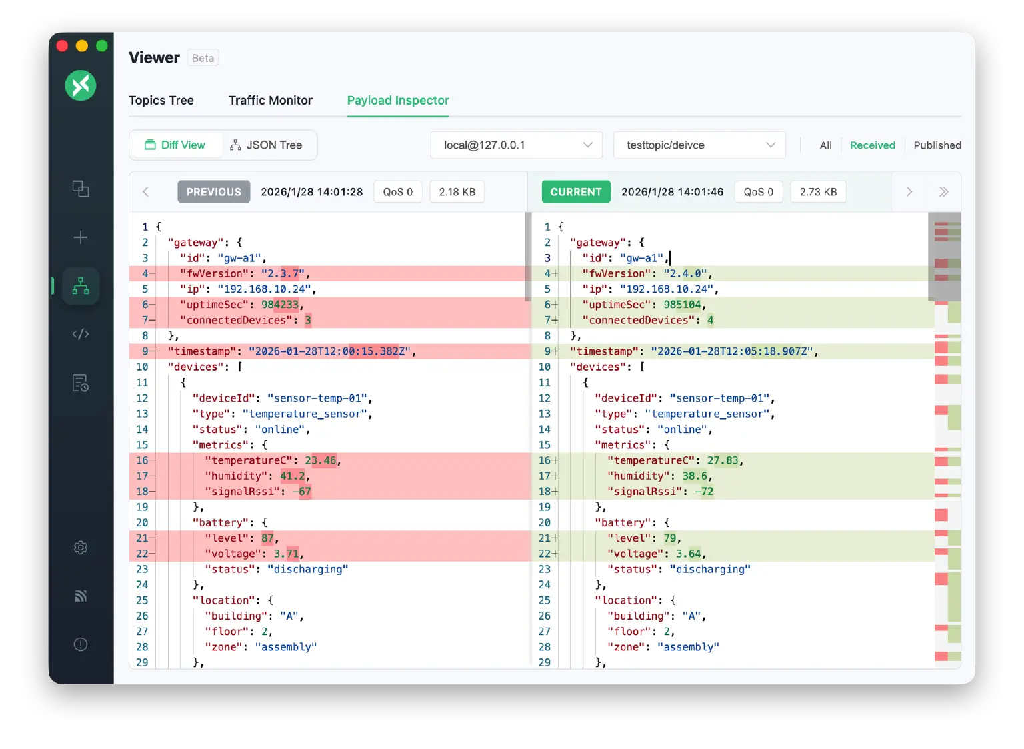Go to the Topics Tree tab
This screenshot has width=1024, height=749.
[161, 101]
